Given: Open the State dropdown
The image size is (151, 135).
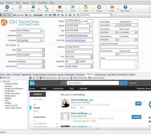Looking at the screenshot, I should click(x=77, y=61).
